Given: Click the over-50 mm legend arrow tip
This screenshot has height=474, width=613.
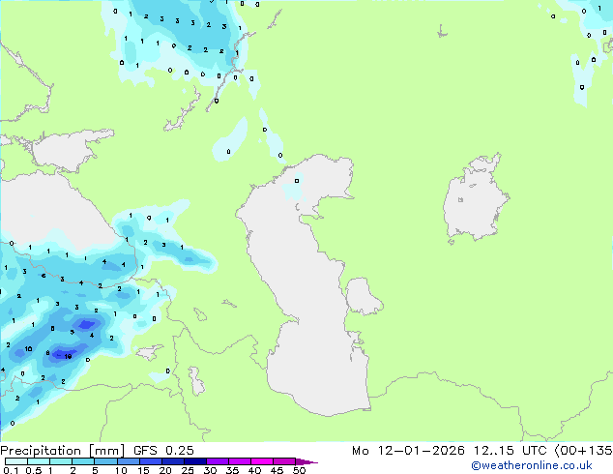Looking at the screenshot, I should coord(306,461).
